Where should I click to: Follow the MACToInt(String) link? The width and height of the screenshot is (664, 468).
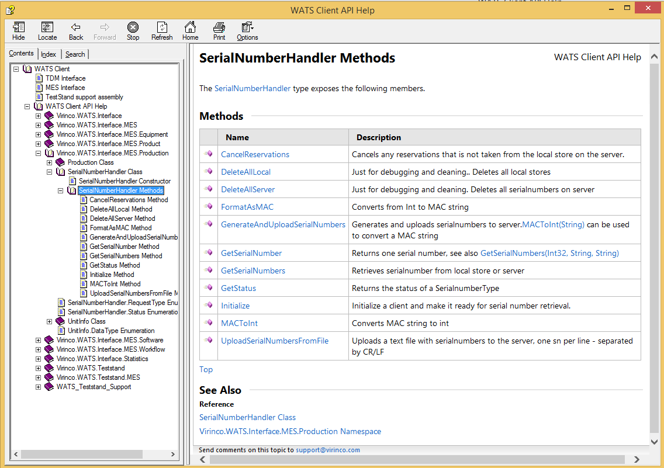[553, 225]
